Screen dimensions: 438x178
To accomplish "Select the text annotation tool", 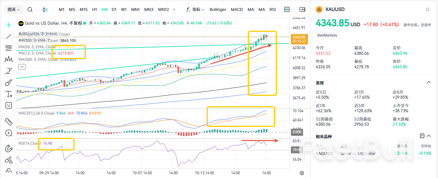I will pyautogui.click(x=9, y=94).
